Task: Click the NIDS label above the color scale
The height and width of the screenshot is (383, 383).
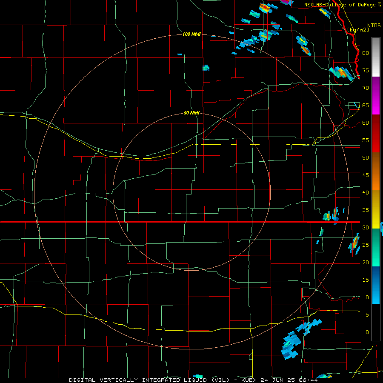Action: (x=374, y=26)
